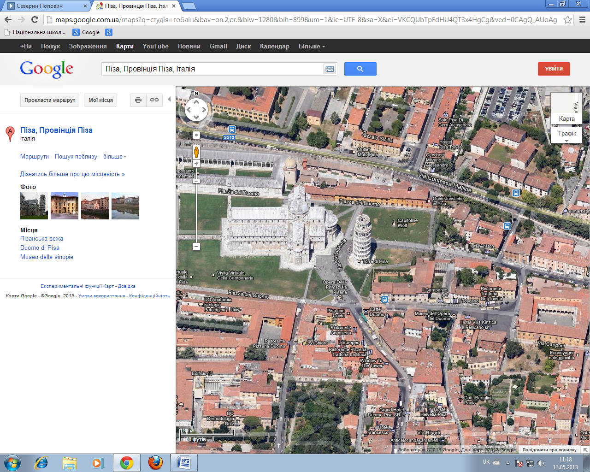The height and width of the screenshot is (472, 590).
Task: Open the Пізанська вежа place link
Action: [x=41, y=239]
